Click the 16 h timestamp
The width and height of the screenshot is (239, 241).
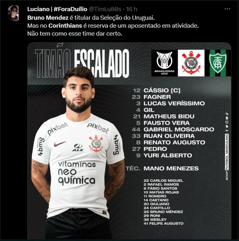pos(132,9)
